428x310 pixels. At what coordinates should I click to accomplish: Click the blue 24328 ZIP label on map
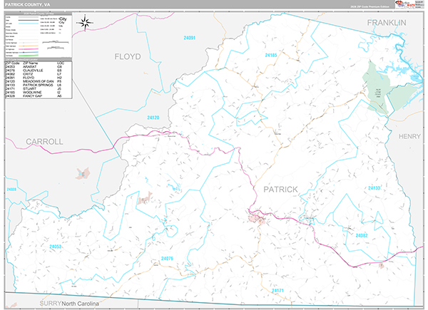pyautogui.click(x=11, y=190)
